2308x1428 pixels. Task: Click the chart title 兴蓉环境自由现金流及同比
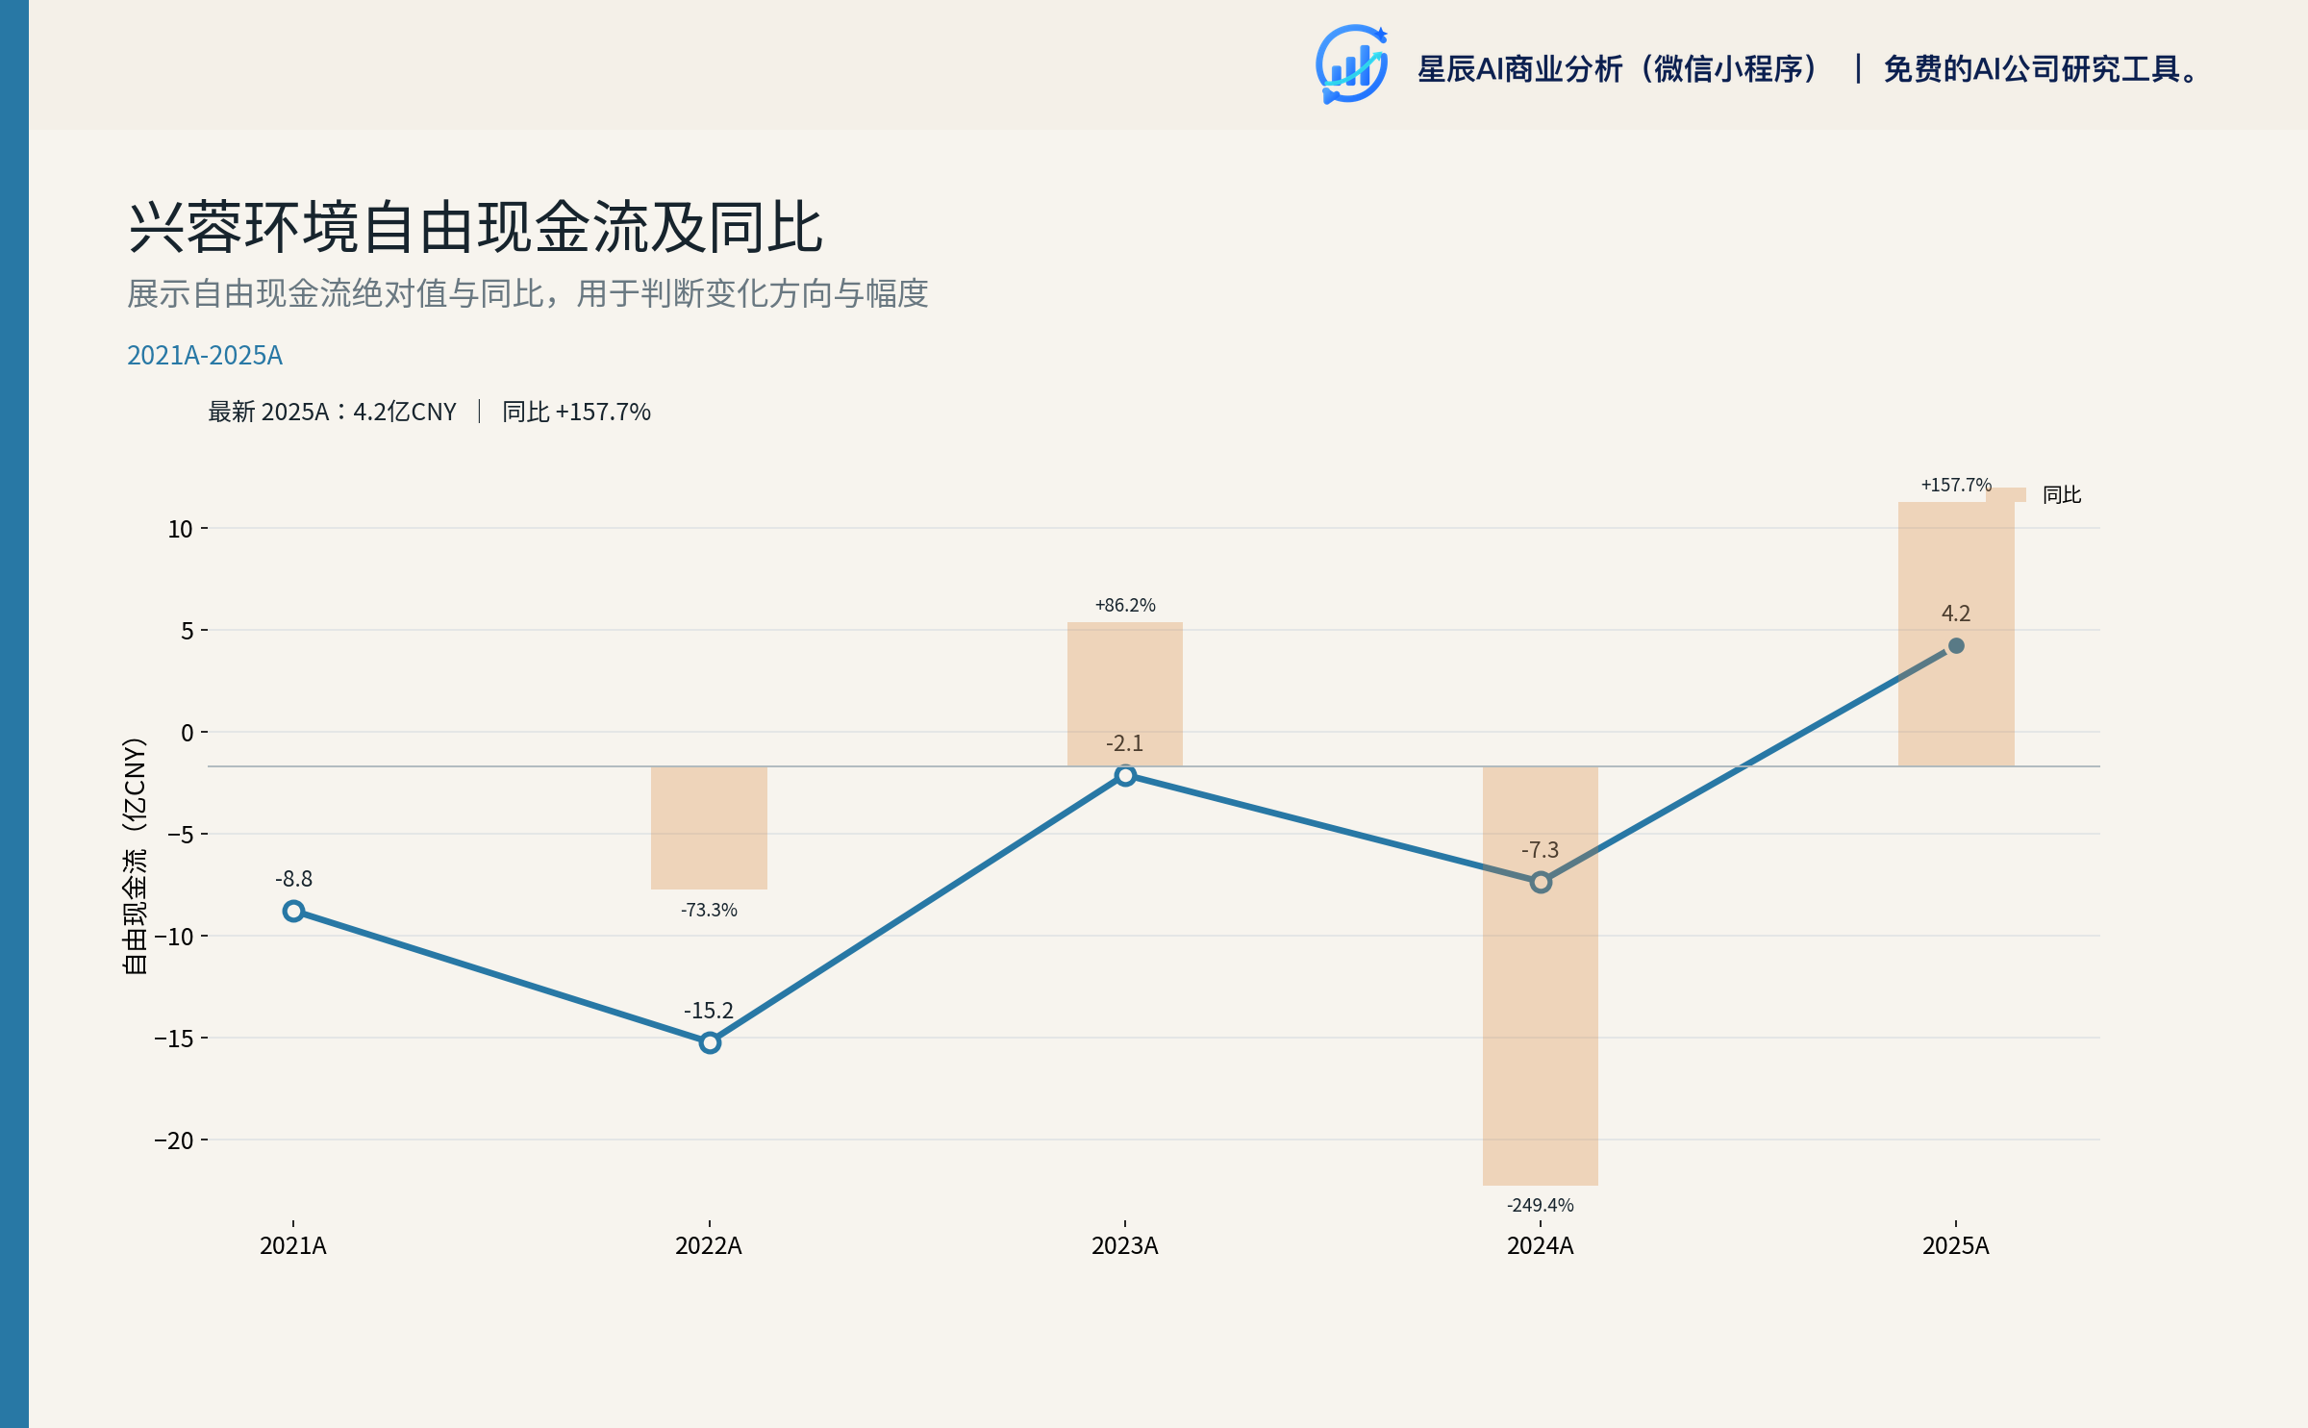pyautogui.click(x=475, y=228)
